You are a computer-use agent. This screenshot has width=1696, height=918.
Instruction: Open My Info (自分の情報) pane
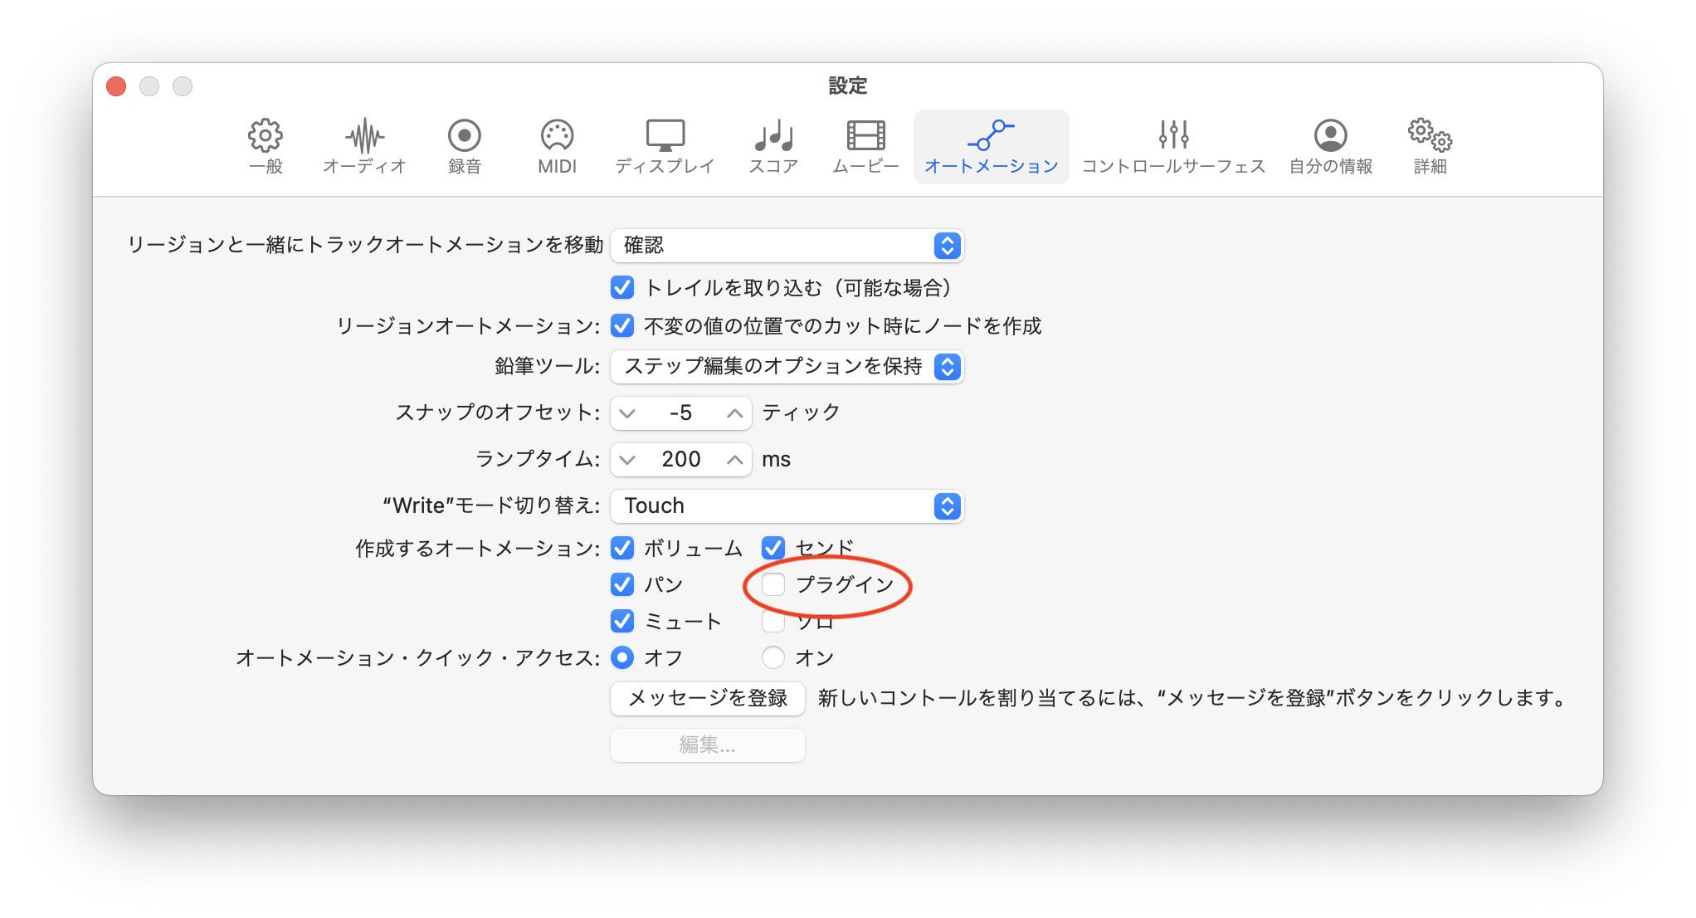[x=1330, y=146]
